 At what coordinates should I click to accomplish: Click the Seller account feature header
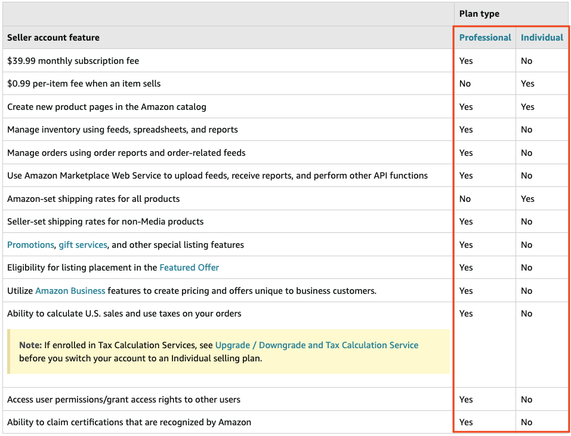pos(53,38)
